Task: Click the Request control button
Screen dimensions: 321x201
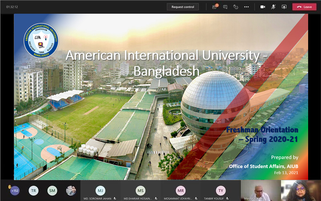Action: coord(183,7)
